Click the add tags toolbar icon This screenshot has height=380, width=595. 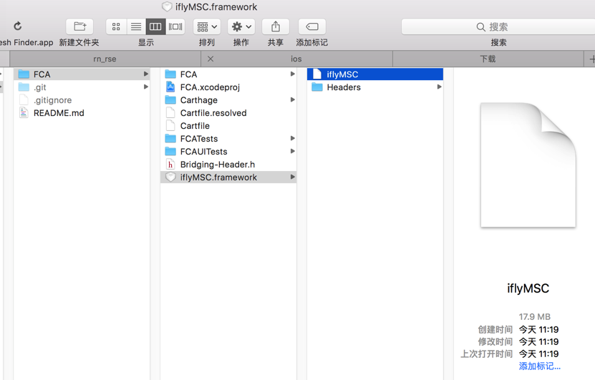(x=312, y=26)
